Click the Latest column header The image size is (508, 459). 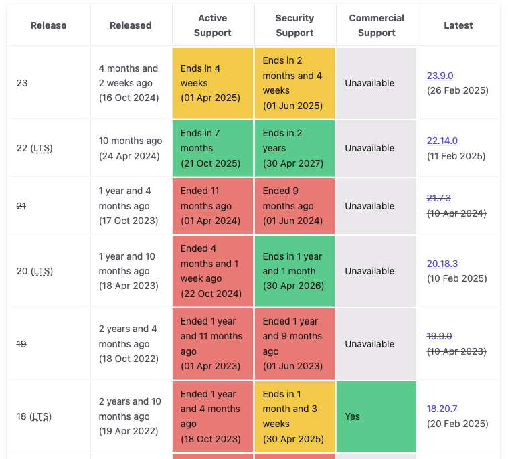coord(458,25)
